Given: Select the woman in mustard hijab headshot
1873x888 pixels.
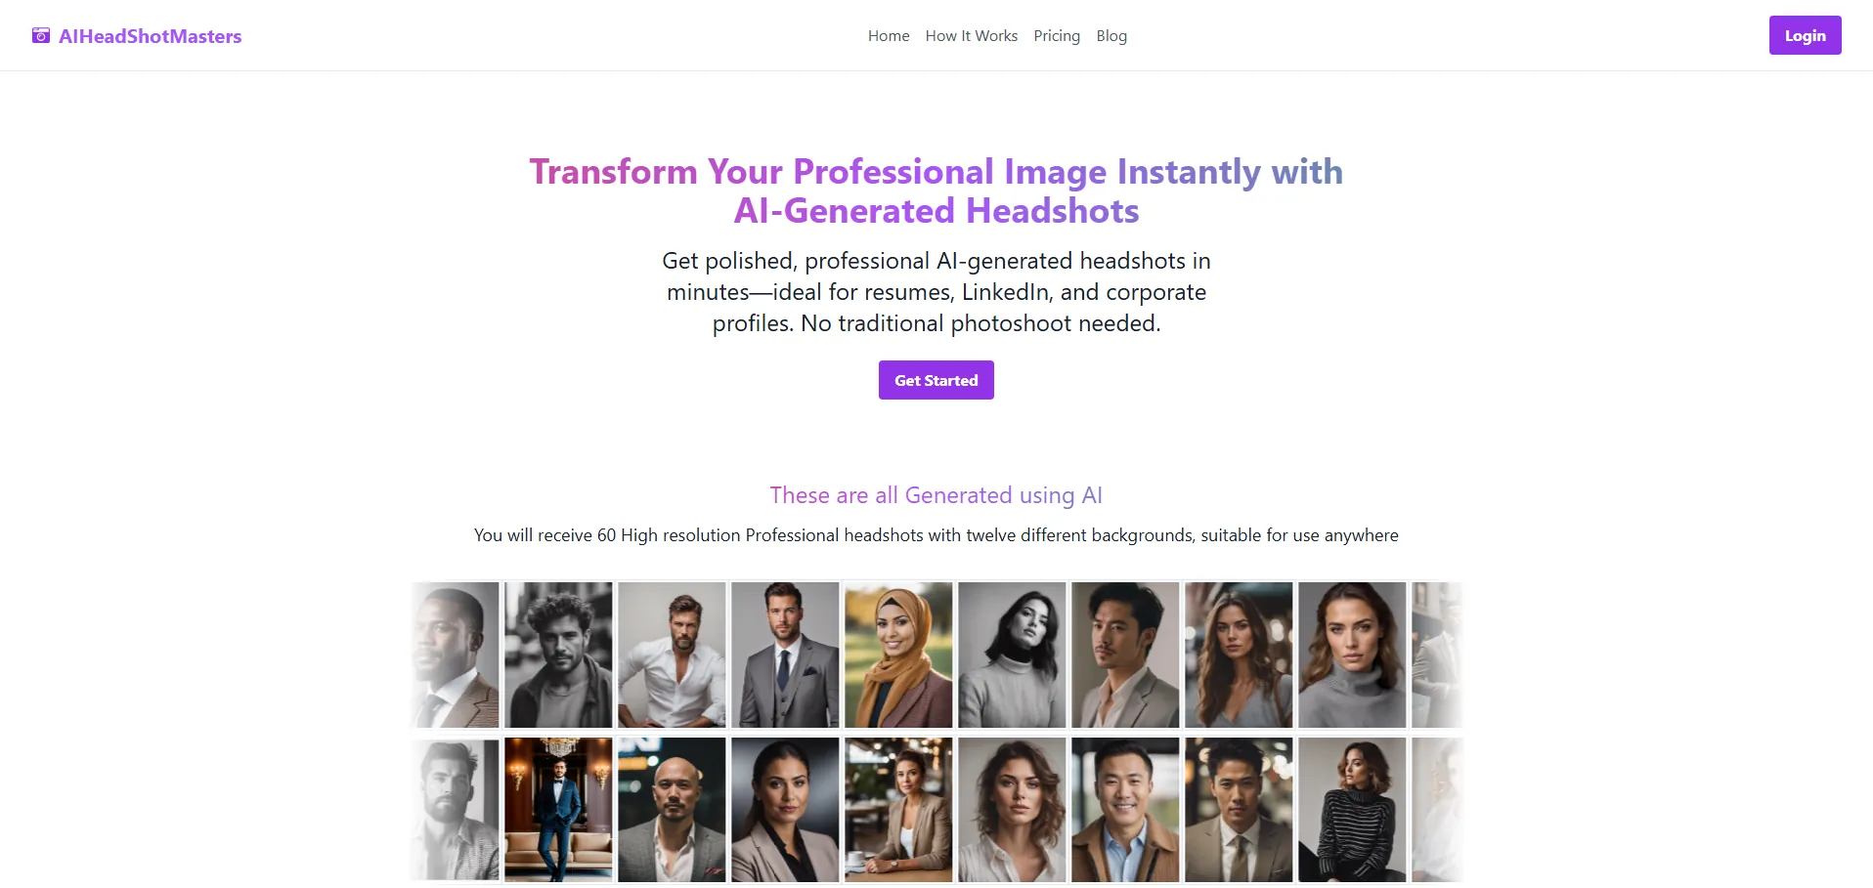Looking at the screenshot, I should tap(898, 655).
